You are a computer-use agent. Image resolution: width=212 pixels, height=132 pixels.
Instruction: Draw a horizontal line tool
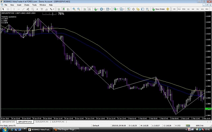click(x=19, y=9)
